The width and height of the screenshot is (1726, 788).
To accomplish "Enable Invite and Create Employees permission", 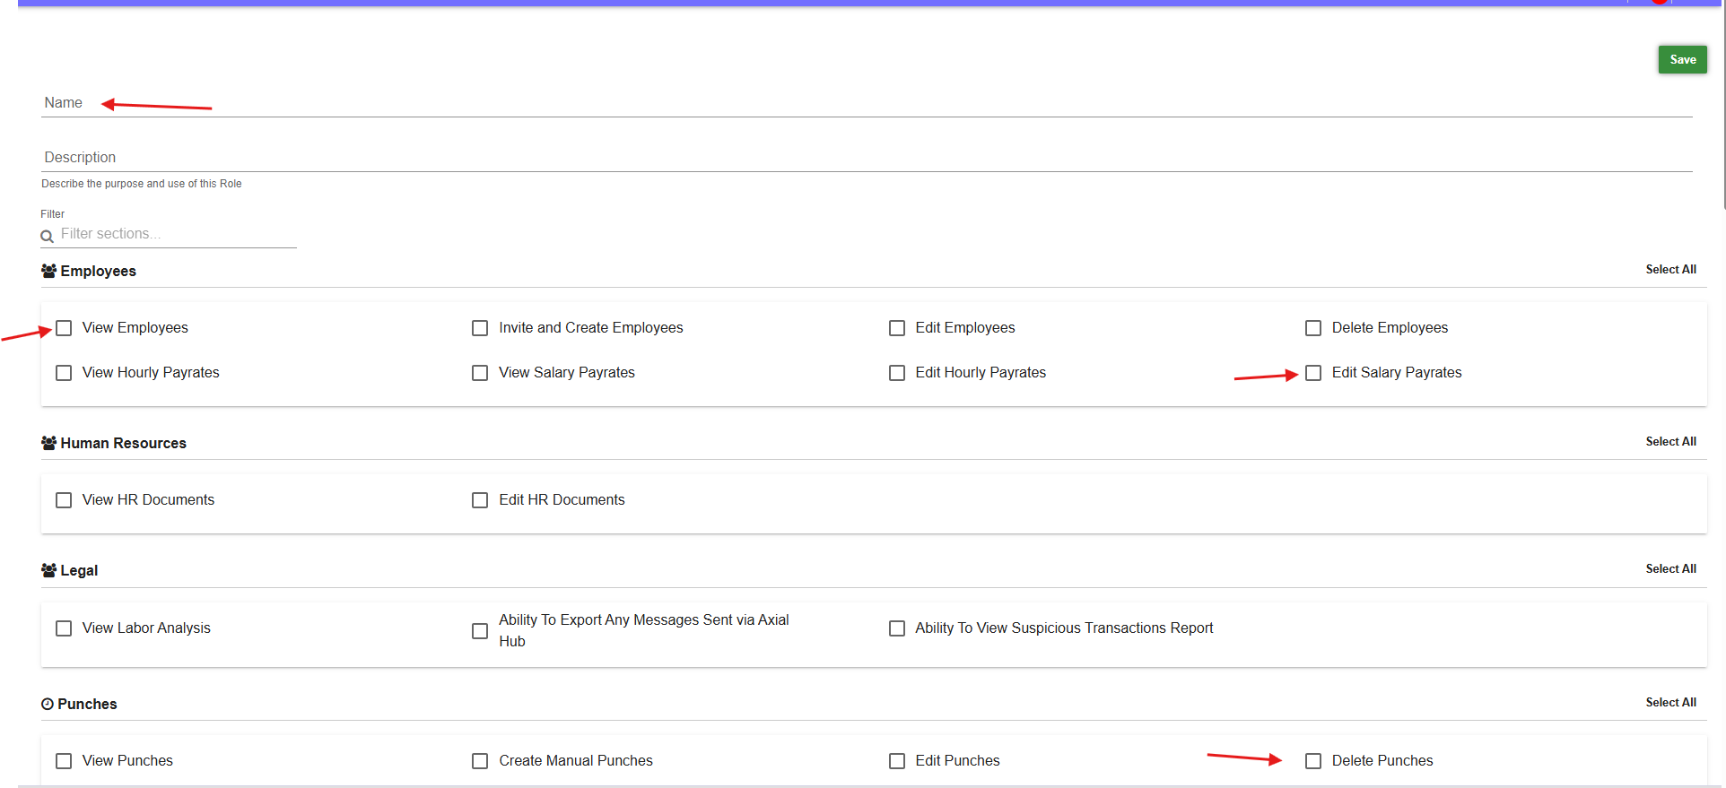I will [480, 328].
